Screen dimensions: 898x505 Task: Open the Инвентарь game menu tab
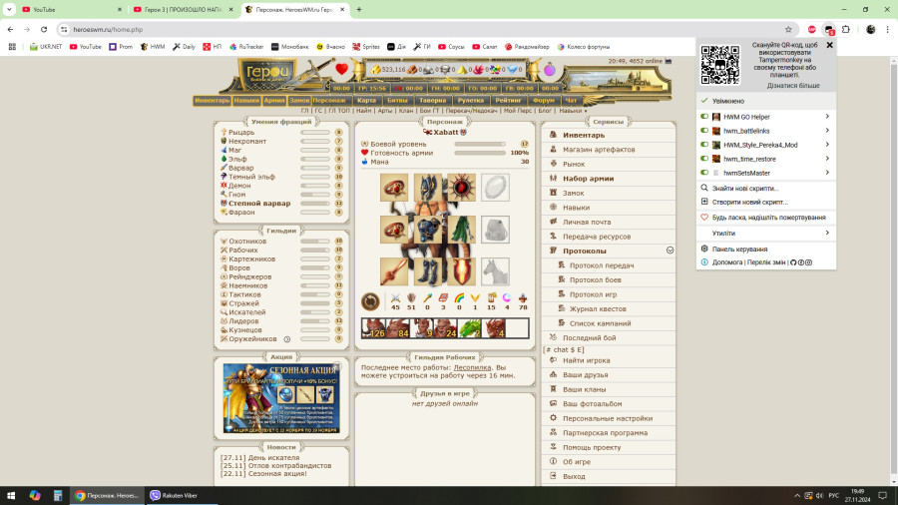coord(212,101)
